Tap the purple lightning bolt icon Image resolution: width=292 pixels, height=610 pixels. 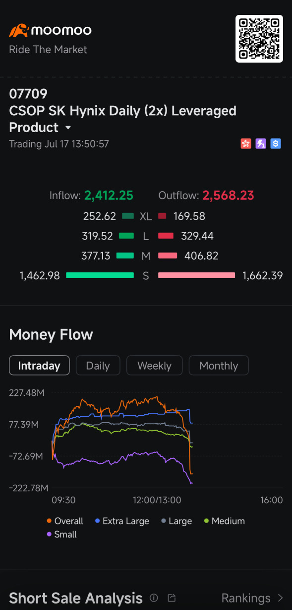coord(261,144)
